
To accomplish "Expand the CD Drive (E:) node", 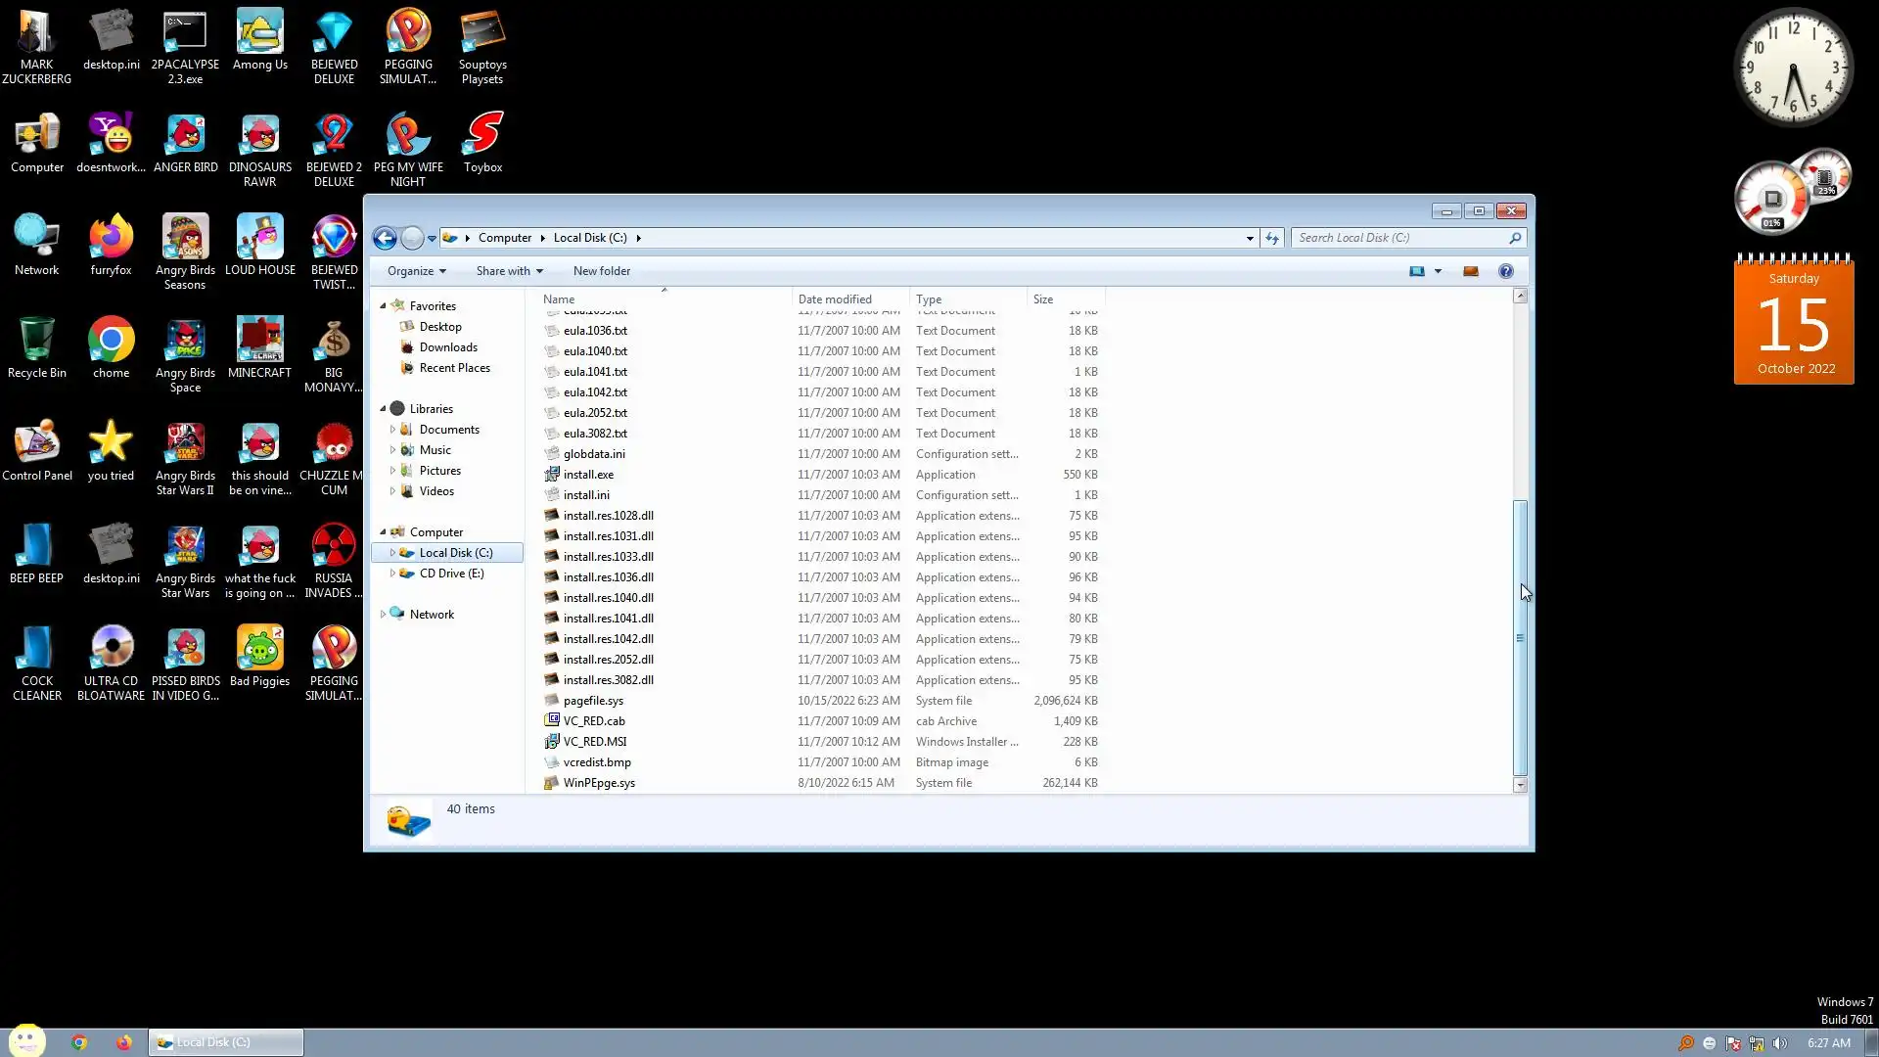I will [392, 574].
